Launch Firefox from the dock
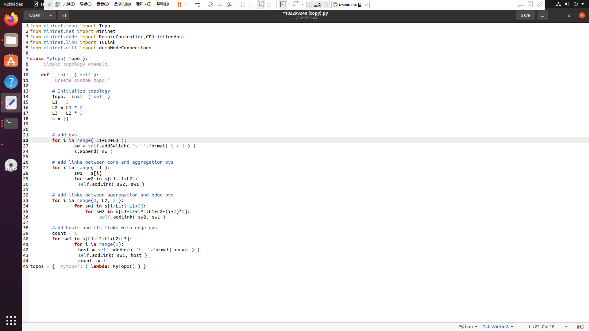Viewport: 589px width, 331px height. [11, 19]
